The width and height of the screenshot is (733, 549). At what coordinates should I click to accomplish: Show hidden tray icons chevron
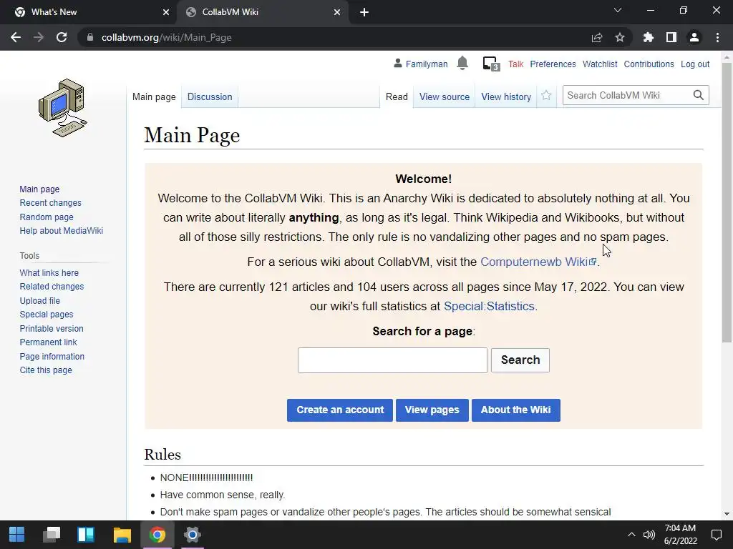[x=631, y=535]
